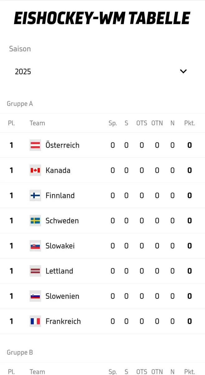Click the Sp. column header in Gruppe A

point(112,123)
